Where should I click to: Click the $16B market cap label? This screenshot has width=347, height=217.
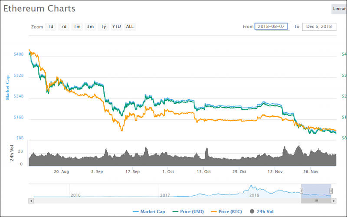click(19, 117)
